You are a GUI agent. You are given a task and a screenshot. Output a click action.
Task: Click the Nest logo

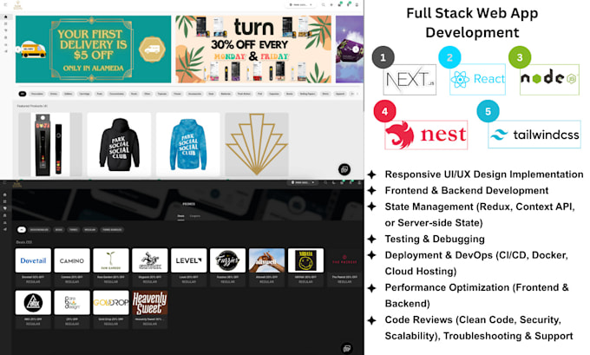(426, 135)
